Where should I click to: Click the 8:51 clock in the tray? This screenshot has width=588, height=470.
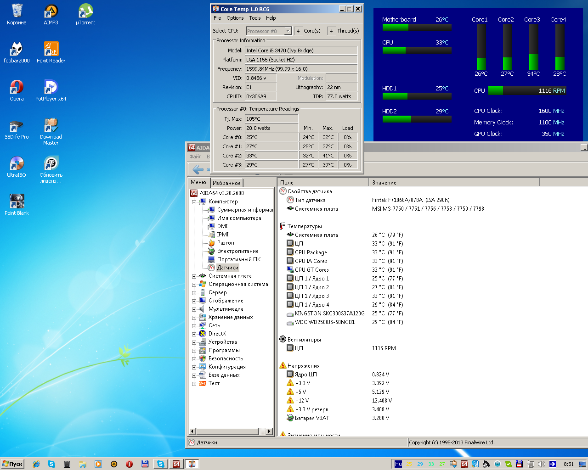click(x=569, y=464)
